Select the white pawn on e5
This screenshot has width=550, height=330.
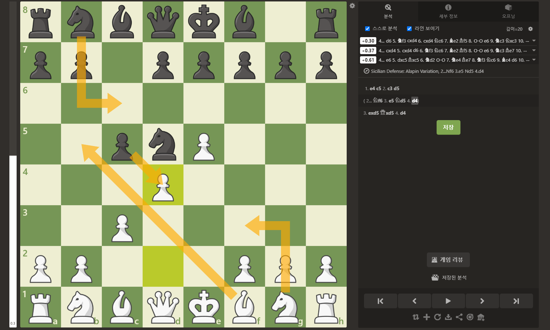pyautogui.click(x=204, y=144)
